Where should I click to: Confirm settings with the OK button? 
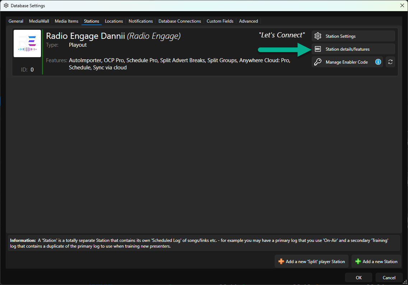coord(358,278)
